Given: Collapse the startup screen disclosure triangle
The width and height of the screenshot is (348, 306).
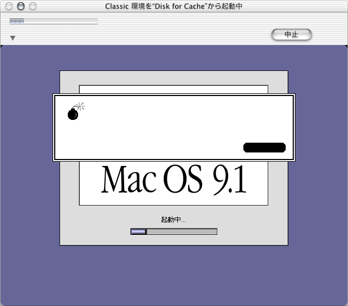Looking at the screenshot, I should 12,38.
